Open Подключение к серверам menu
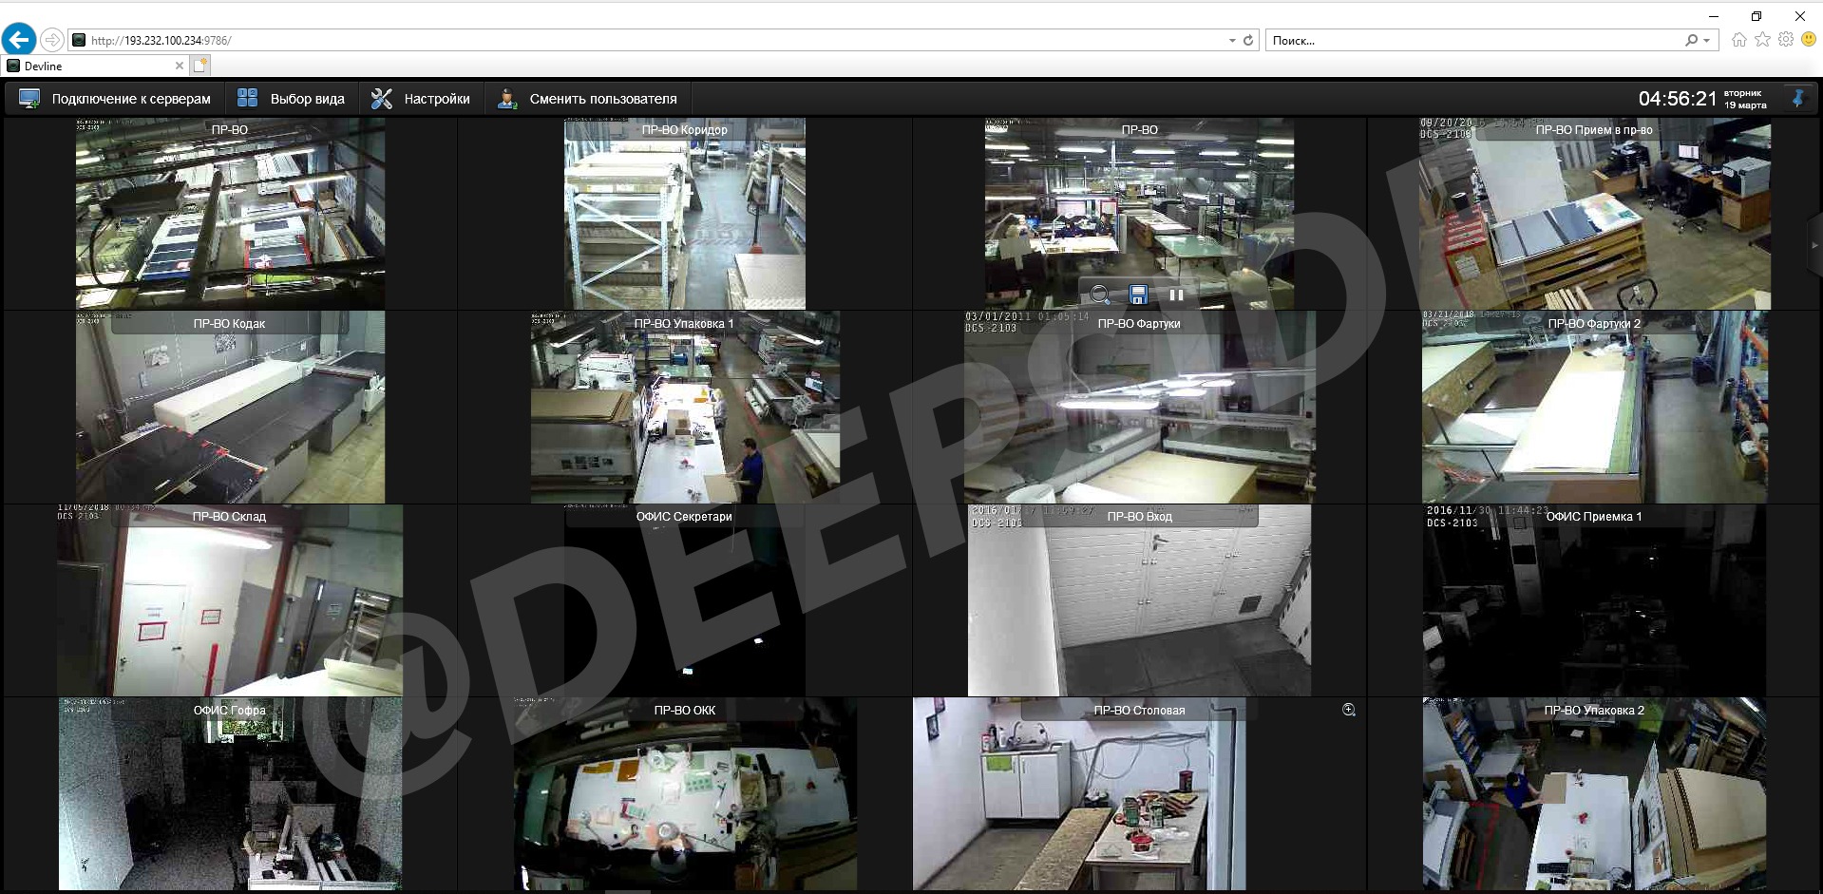The width and height of the screenshot is (1823, 894). [x=115, y=99]
